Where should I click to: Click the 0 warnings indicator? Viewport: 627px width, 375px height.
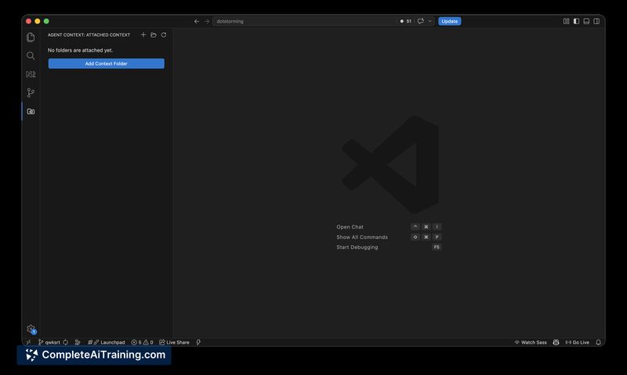click(x=148, y=342)
